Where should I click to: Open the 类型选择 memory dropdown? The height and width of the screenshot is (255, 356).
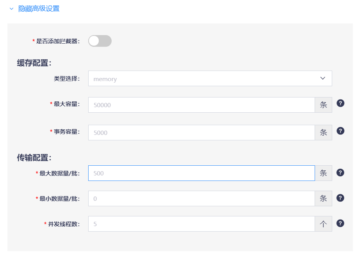(210, 78)
